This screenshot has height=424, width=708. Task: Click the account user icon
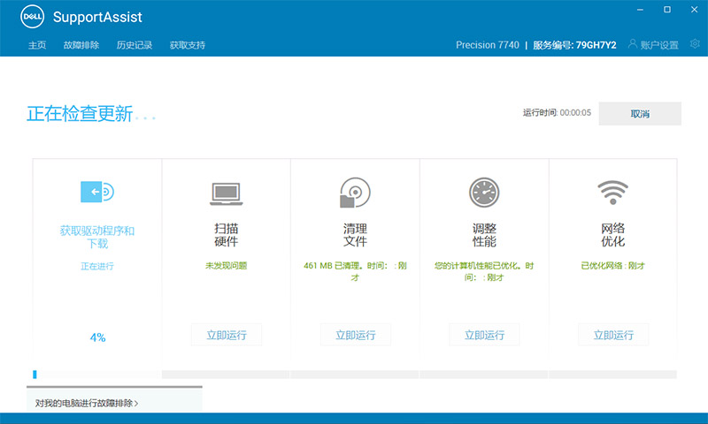click(633, 43)
